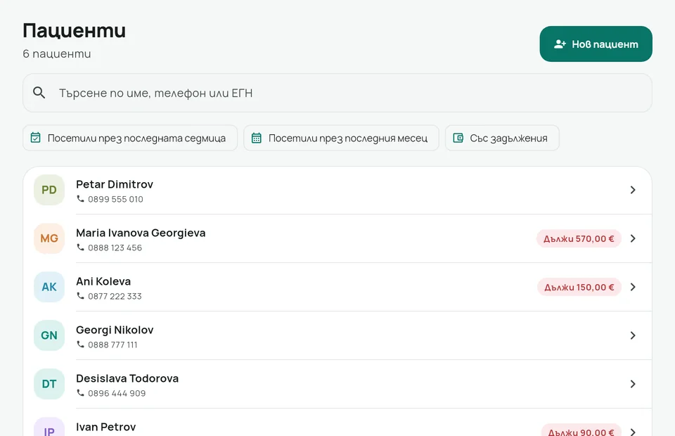Click the PD avatar for Petar Dimitrov
This screenshot has height=436, width=675.
pyautogui.click(x=49, y=190)
